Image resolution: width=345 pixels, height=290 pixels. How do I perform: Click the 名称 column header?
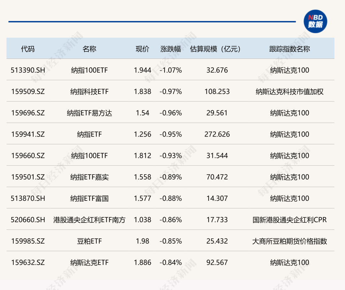(x=89, y=49)
